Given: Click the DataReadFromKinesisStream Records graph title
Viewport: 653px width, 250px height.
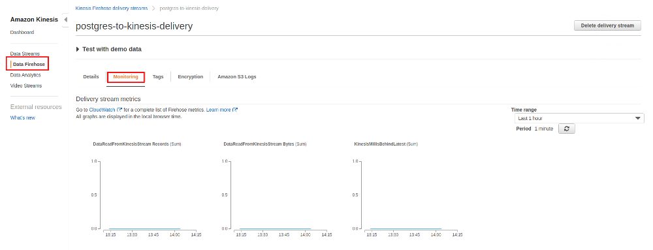Looking at the screenshot, I should [x=136, y=144].
